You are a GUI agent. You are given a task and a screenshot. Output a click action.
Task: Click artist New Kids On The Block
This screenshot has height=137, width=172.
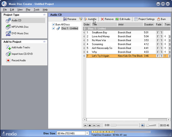[130, 56]
